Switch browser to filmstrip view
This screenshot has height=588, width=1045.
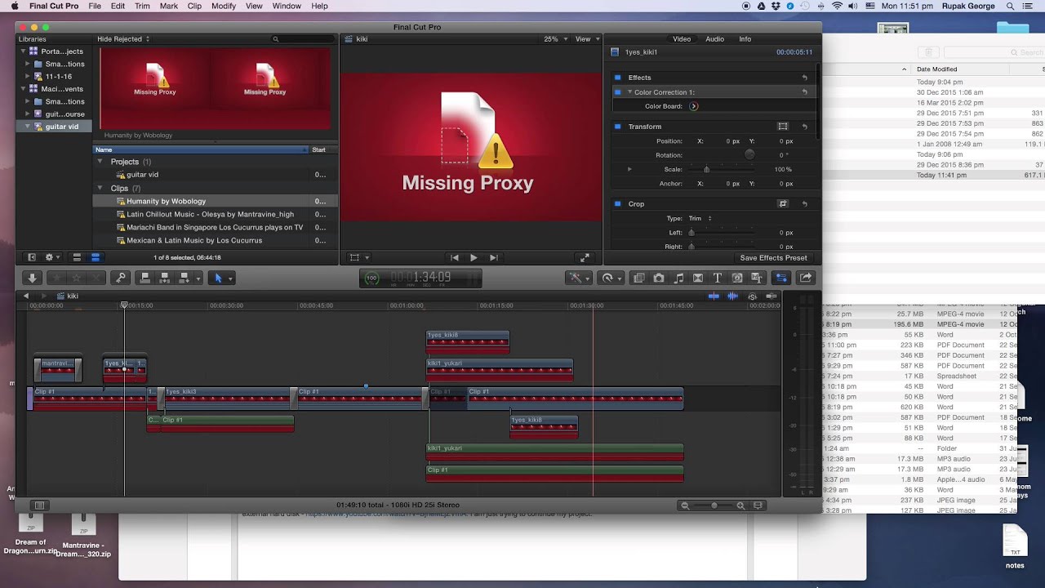click(x=77, y=257)
